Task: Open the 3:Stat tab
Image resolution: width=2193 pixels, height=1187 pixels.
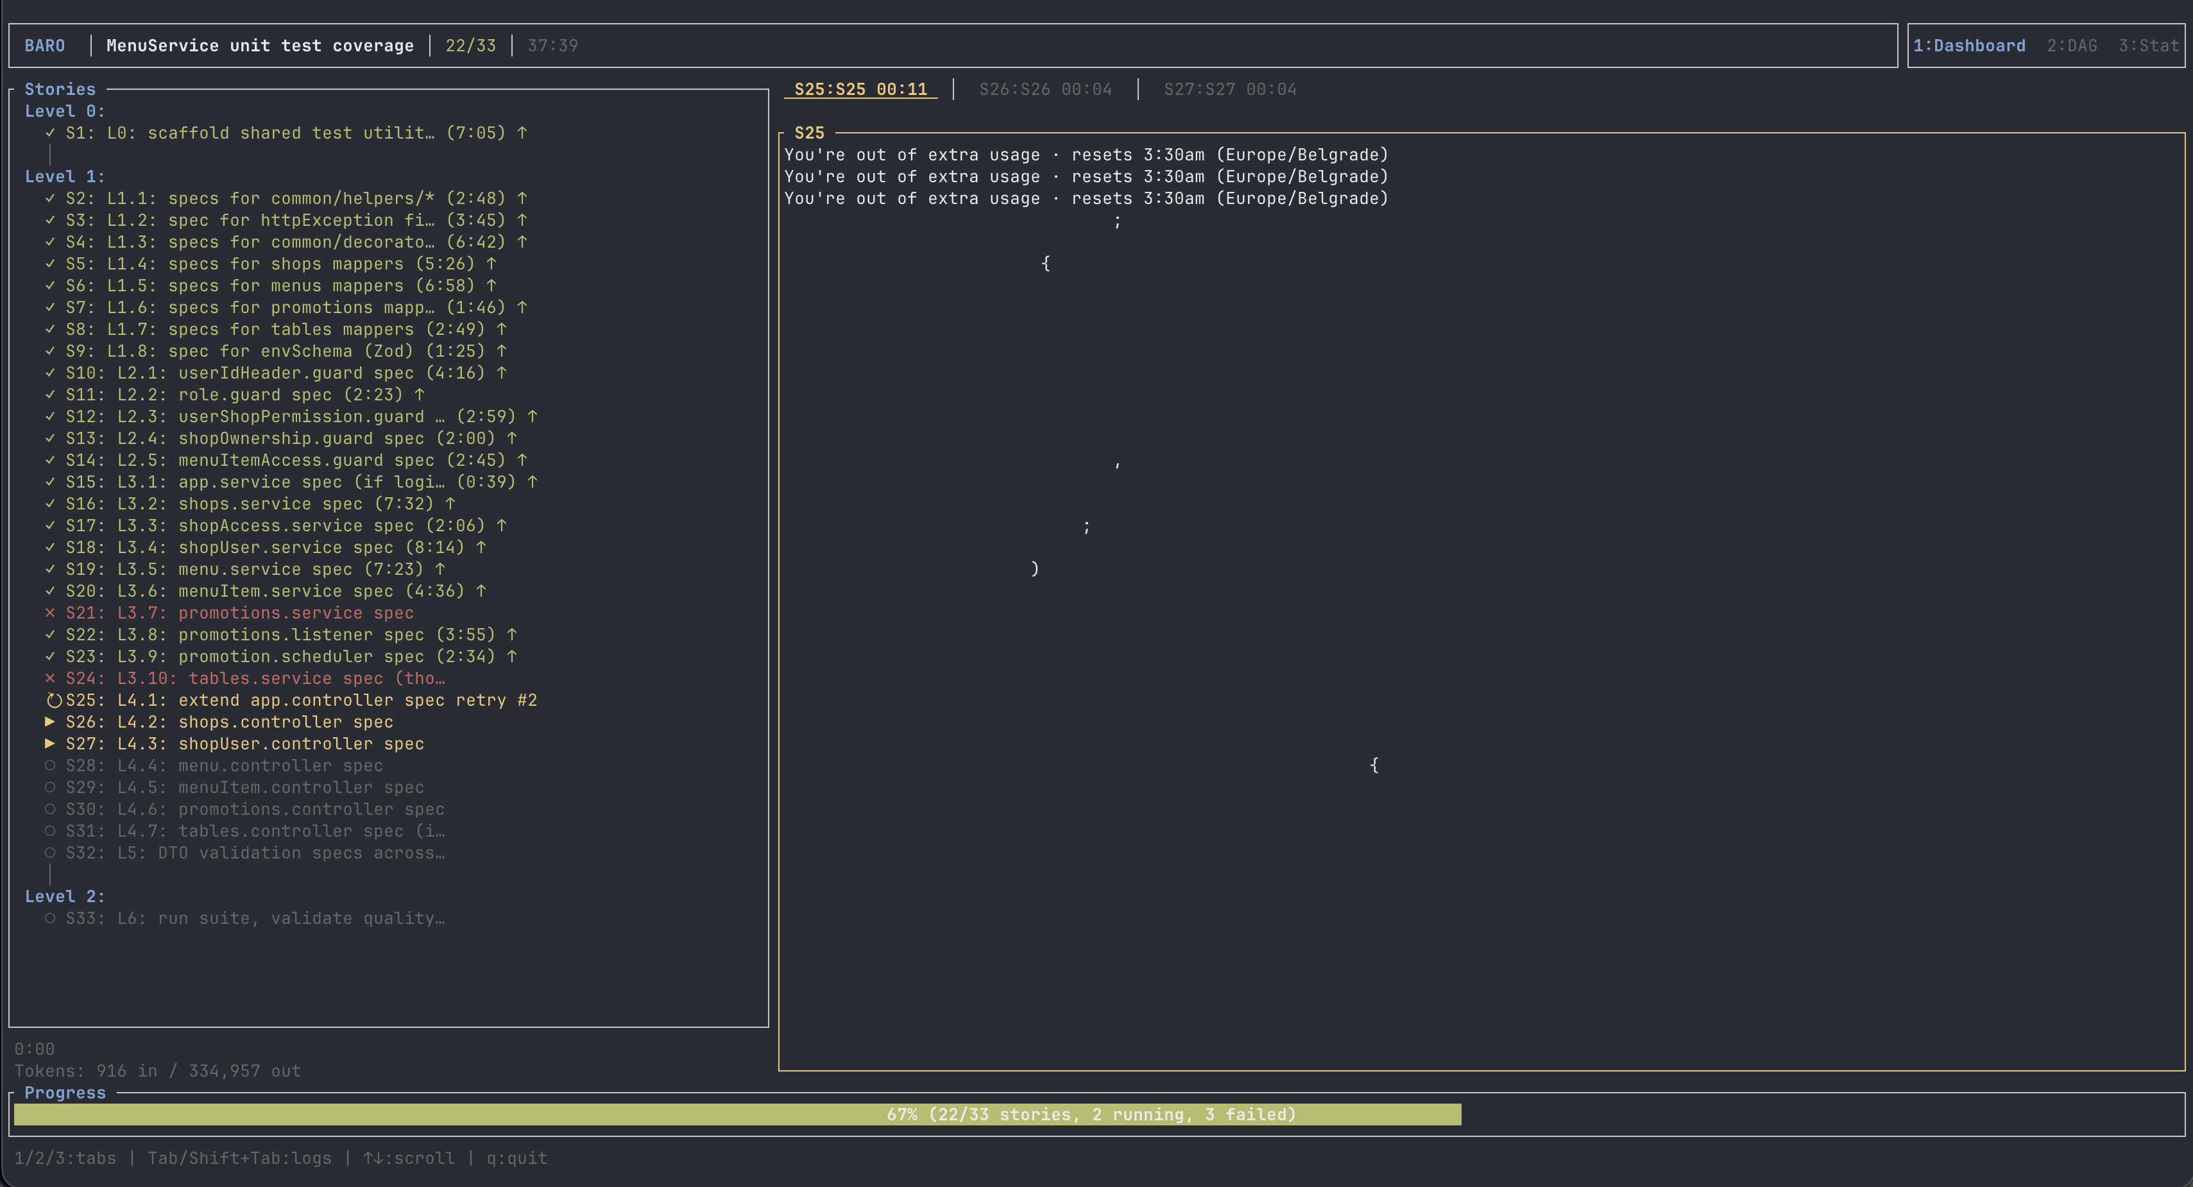Action: tap(2149, 46)
